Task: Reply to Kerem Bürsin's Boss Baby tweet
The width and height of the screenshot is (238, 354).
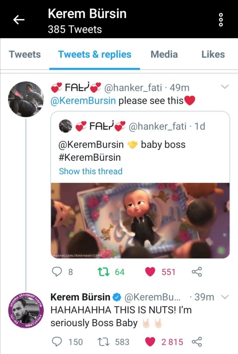Action: tap(58, 341)
